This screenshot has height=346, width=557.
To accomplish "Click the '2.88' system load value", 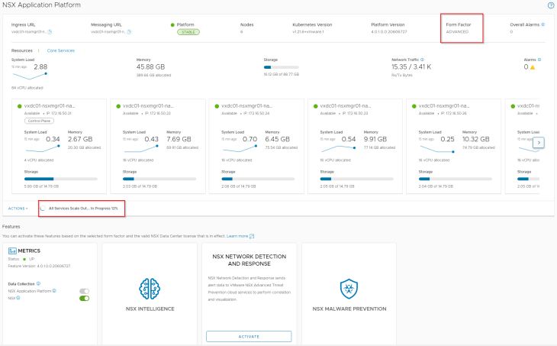I will [40, 67].
